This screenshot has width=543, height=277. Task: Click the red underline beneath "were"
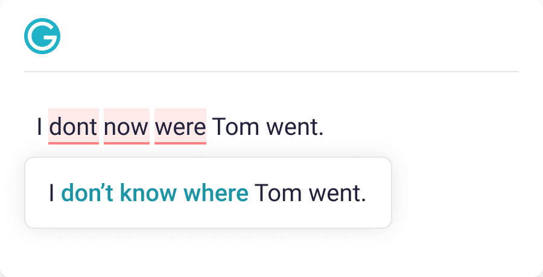tap(180, 143)
